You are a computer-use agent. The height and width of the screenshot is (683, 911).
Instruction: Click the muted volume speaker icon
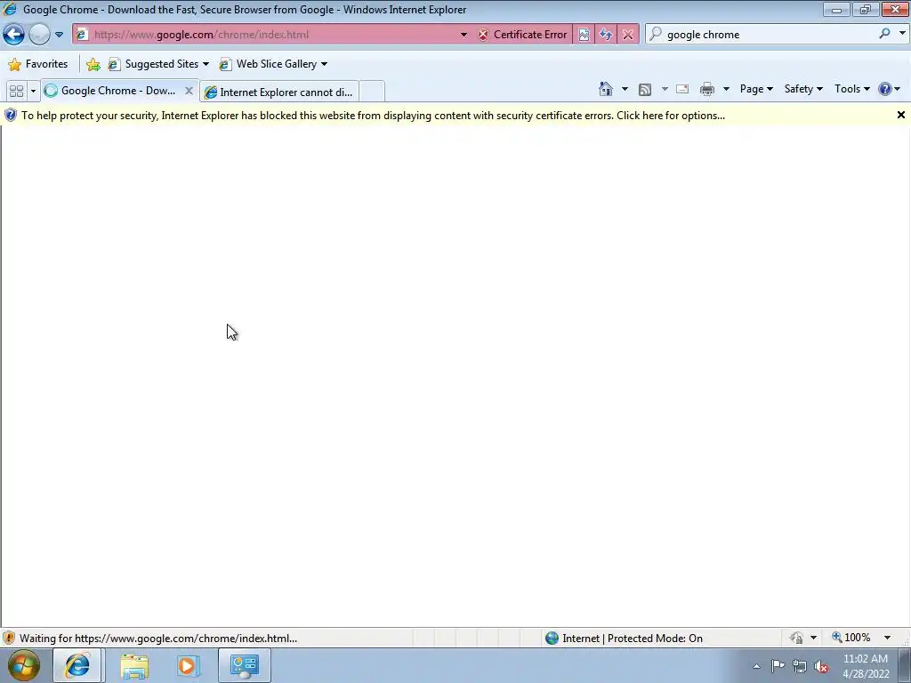(x=821, y=666)
